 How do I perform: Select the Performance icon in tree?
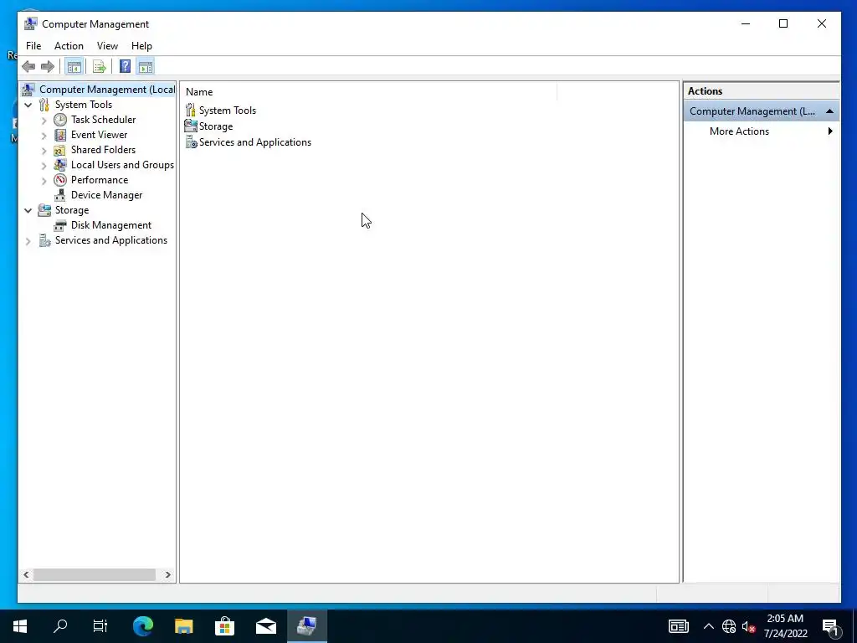60,180
